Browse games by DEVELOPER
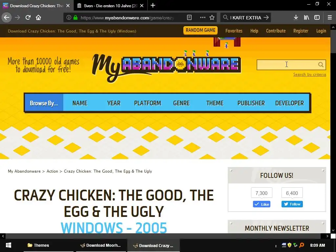The width and height of the screenshot is (336, 252). point(289,103)
